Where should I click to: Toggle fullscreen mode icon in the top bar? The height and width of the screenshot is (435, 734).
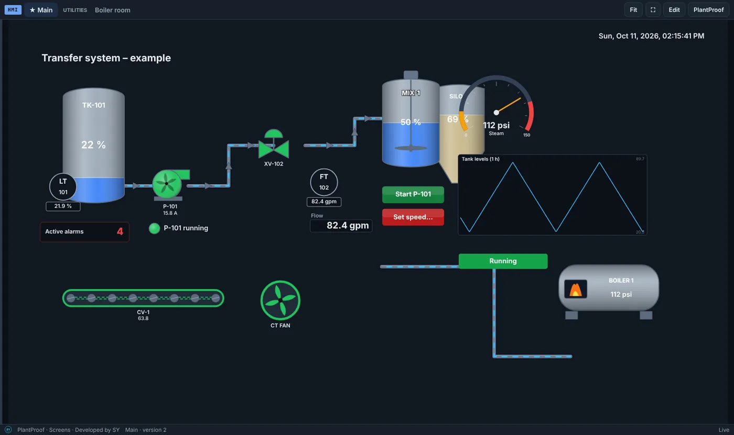(x=653, y=10)
